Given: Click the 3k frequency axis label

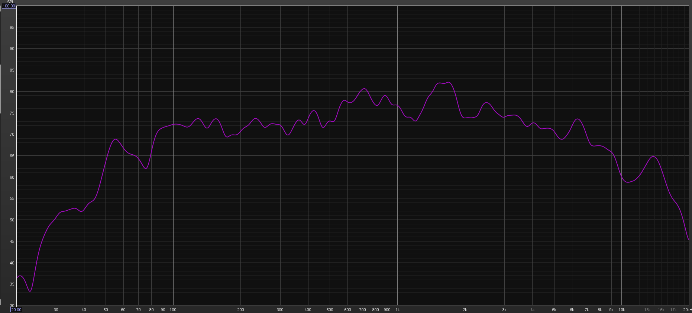Looking at the screenshot, I should point(504,310).
